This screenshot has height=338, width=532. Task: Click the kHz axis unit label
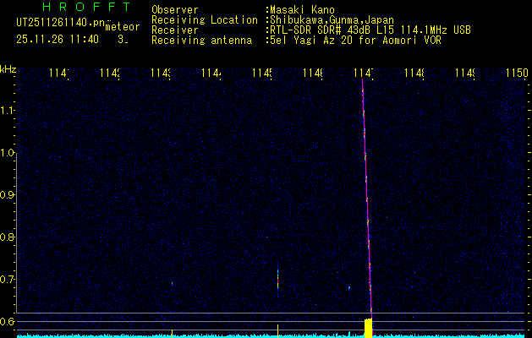tap(8, 68)
